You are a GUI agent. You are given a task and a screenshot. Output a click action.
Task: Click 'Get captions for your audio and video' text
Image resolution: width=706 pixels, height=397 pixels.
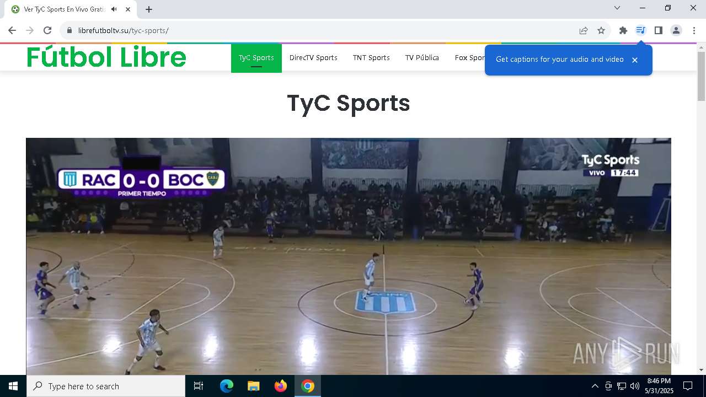pos(560,60)
